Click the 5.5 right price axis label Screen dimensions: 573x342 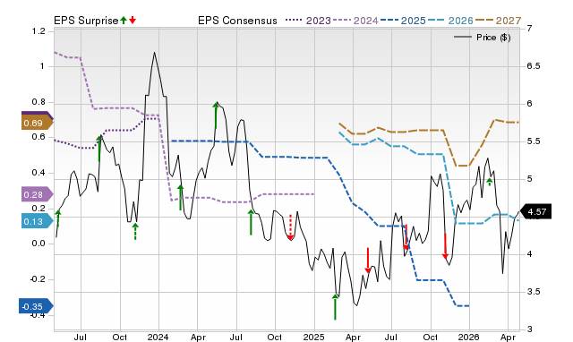[534, 141]
